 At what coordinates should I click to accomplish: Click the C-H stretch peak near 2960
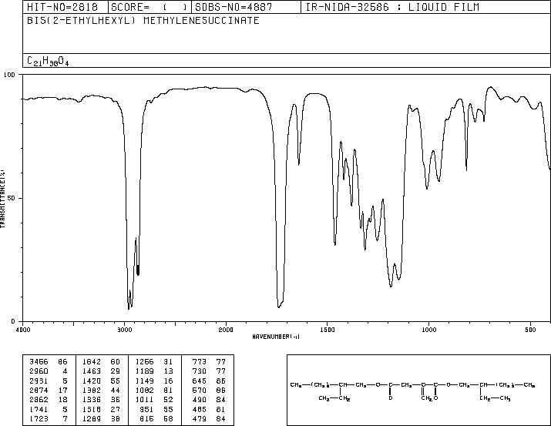(x=129, y=308)
